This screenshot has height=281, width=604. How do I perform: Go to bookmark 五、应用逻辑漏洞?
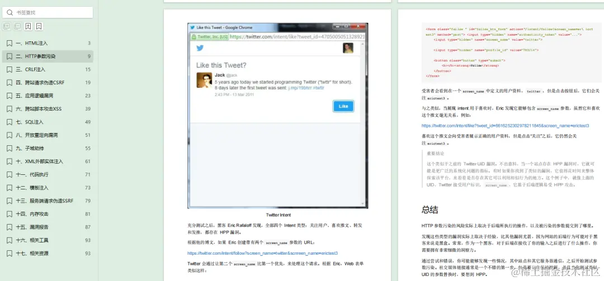48,96
